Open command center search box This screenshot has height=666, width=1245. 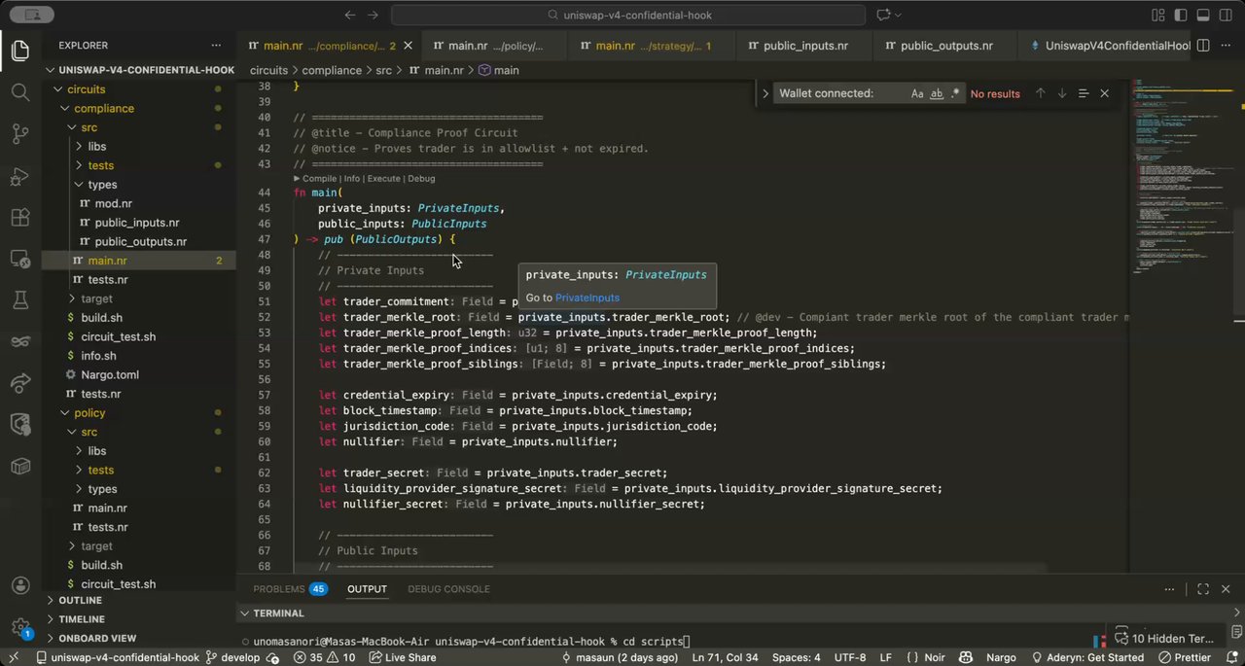coord(628,15)
